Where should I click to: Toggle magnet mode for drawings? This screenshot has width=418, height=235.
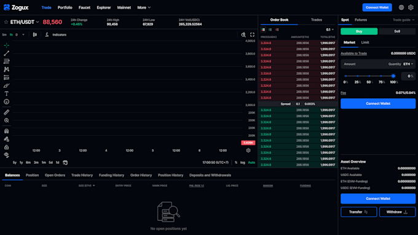tap(6, 131)
